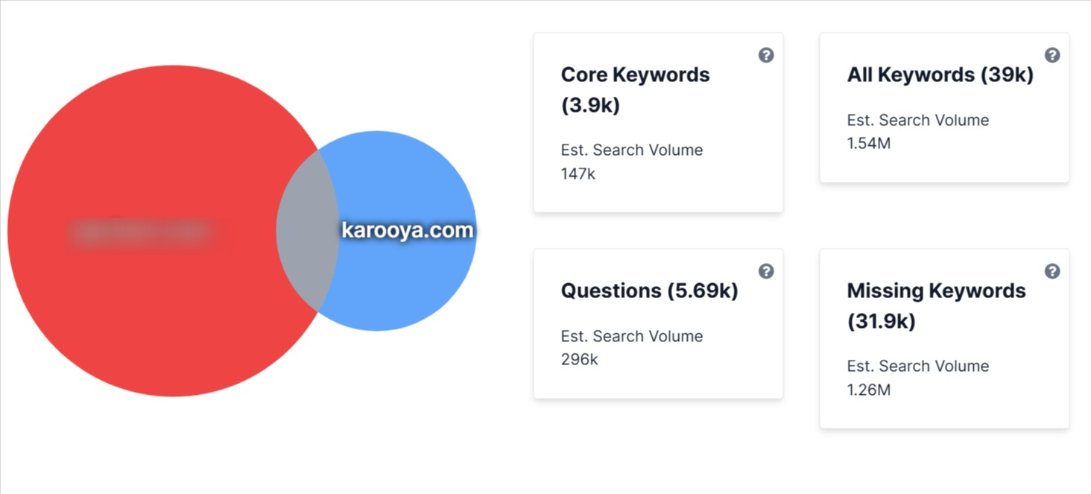Click the 1.54M search volume value
Viewport: 1091px width, 494px height.
869,143
